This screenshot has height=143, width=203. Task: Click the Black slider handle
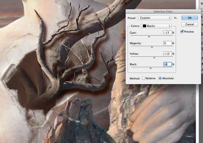[x=151, y=68]
